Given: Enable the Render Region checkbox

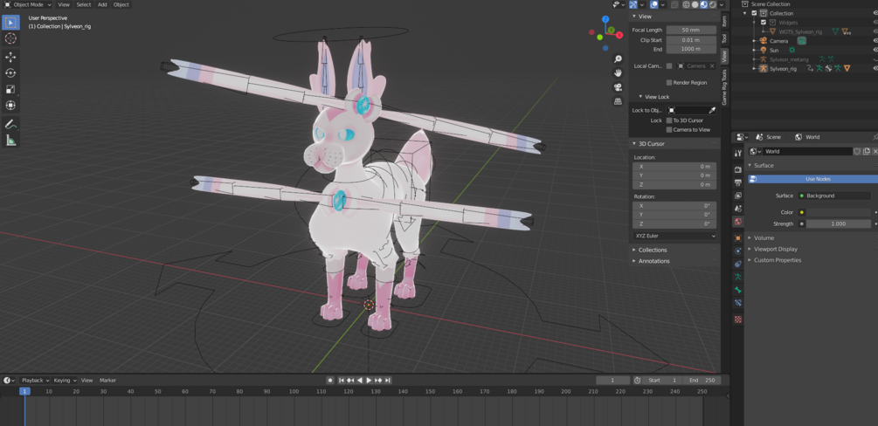Looking at the screenshot, I should point(669,82).
